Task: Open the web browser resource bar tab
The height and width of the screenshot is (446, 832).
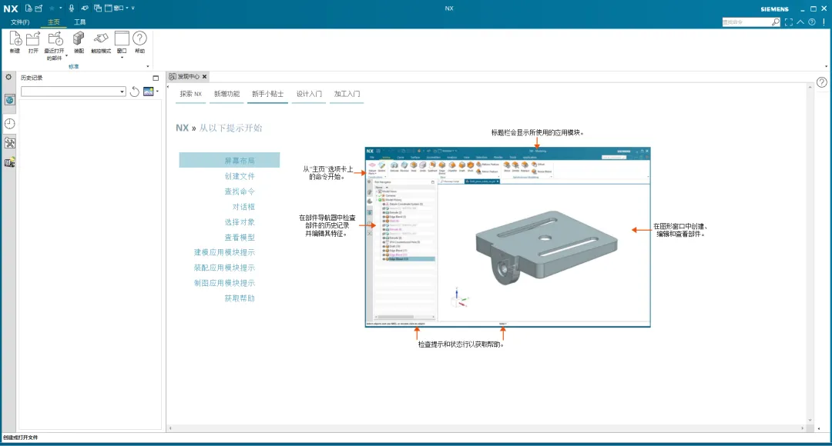Action: coord(9,100)
